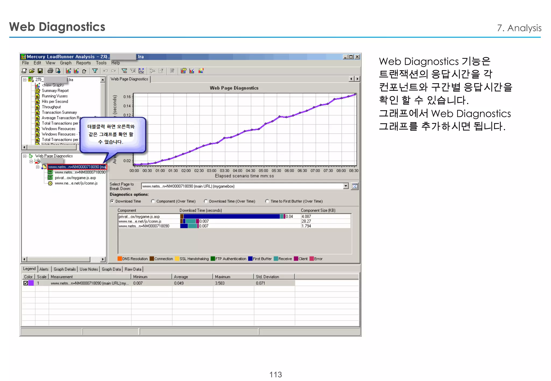Open the Reports menu
551x381 pixels.
click(83, 63)
